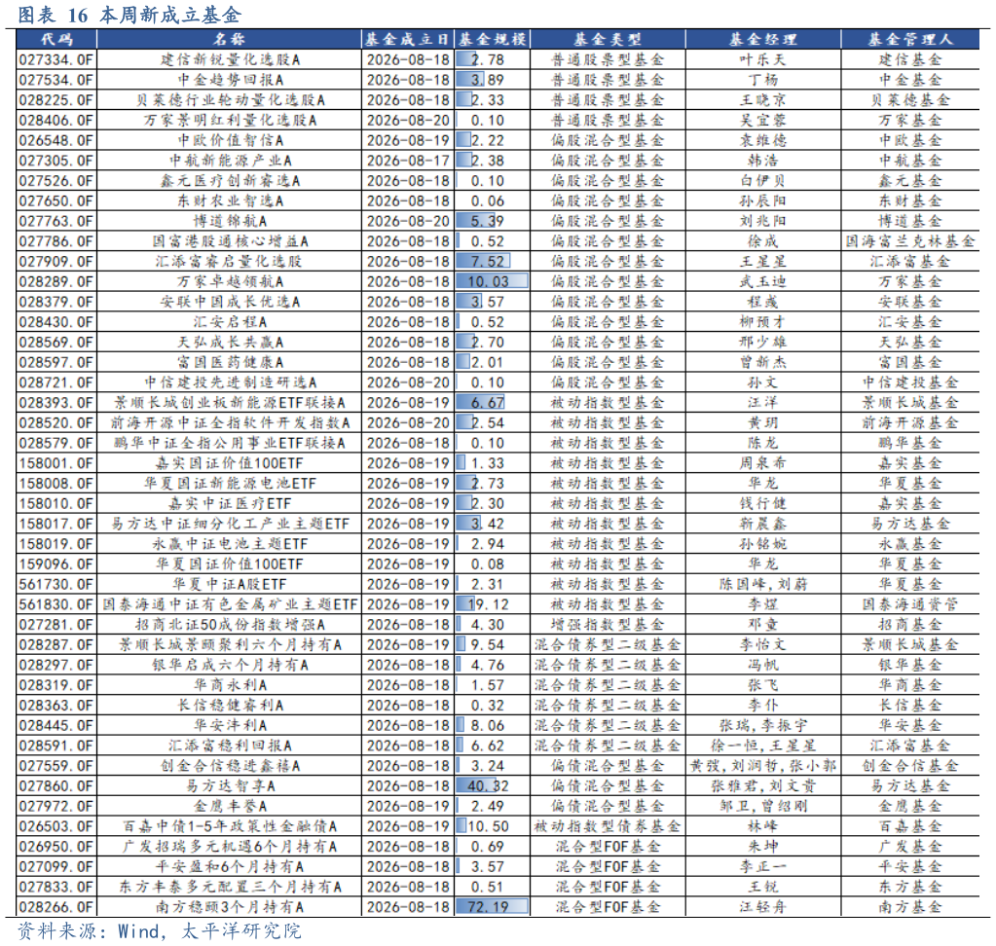
Task: Click 鹏华中证全指公用事业ETF联接A name
Action: (230, 443)
